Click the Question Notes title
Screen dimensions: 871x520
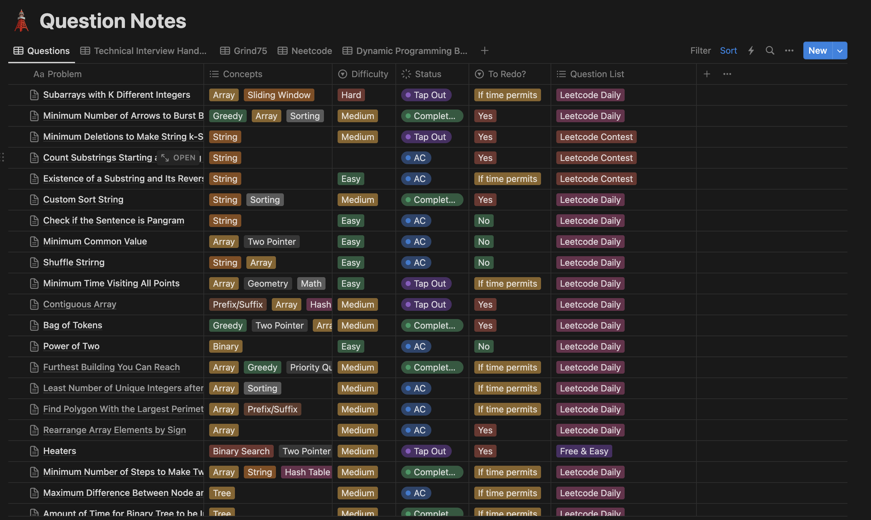pos(113,21)
